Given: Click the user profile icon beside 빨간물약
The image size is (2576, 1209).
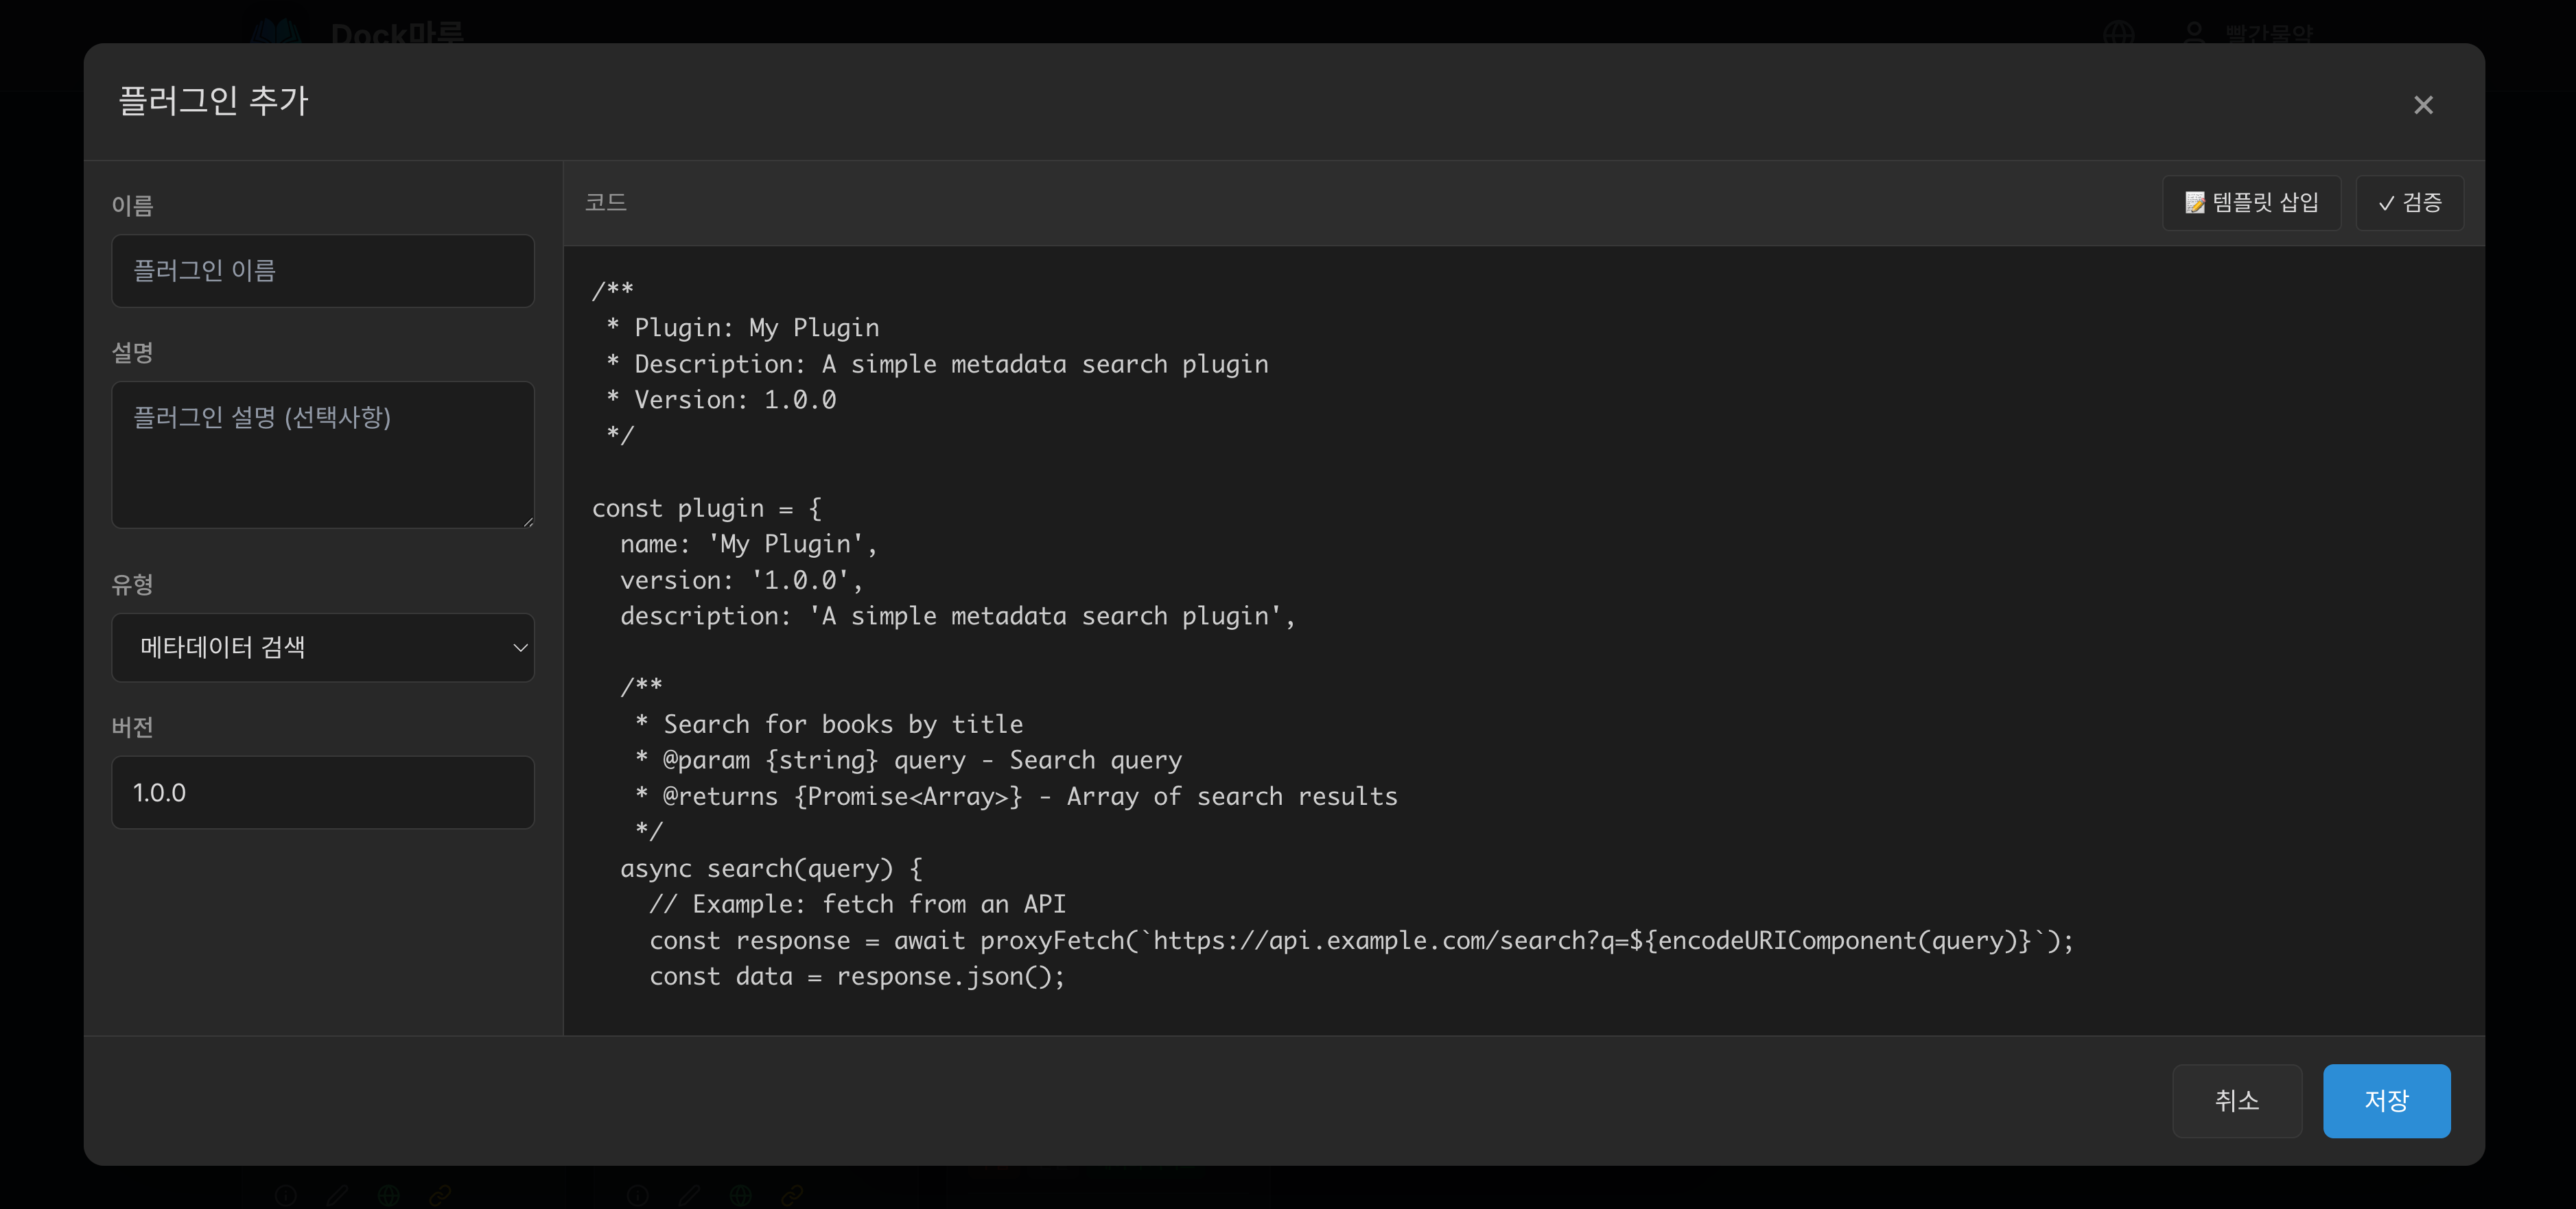Looking at the screenshot, I should [x=2195, y=33].
